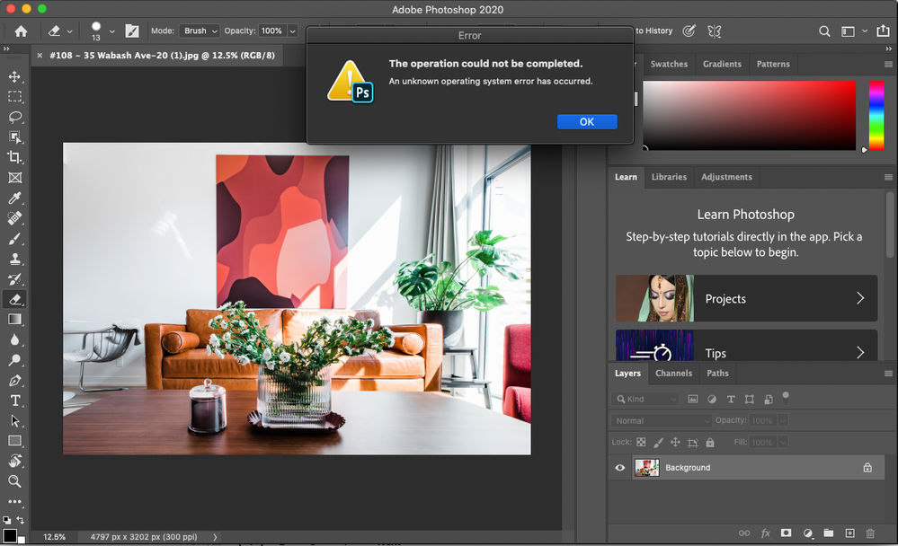Switch to the Channels tab
Viewport: 898px width, 546px height.
[x=673, y=374]
